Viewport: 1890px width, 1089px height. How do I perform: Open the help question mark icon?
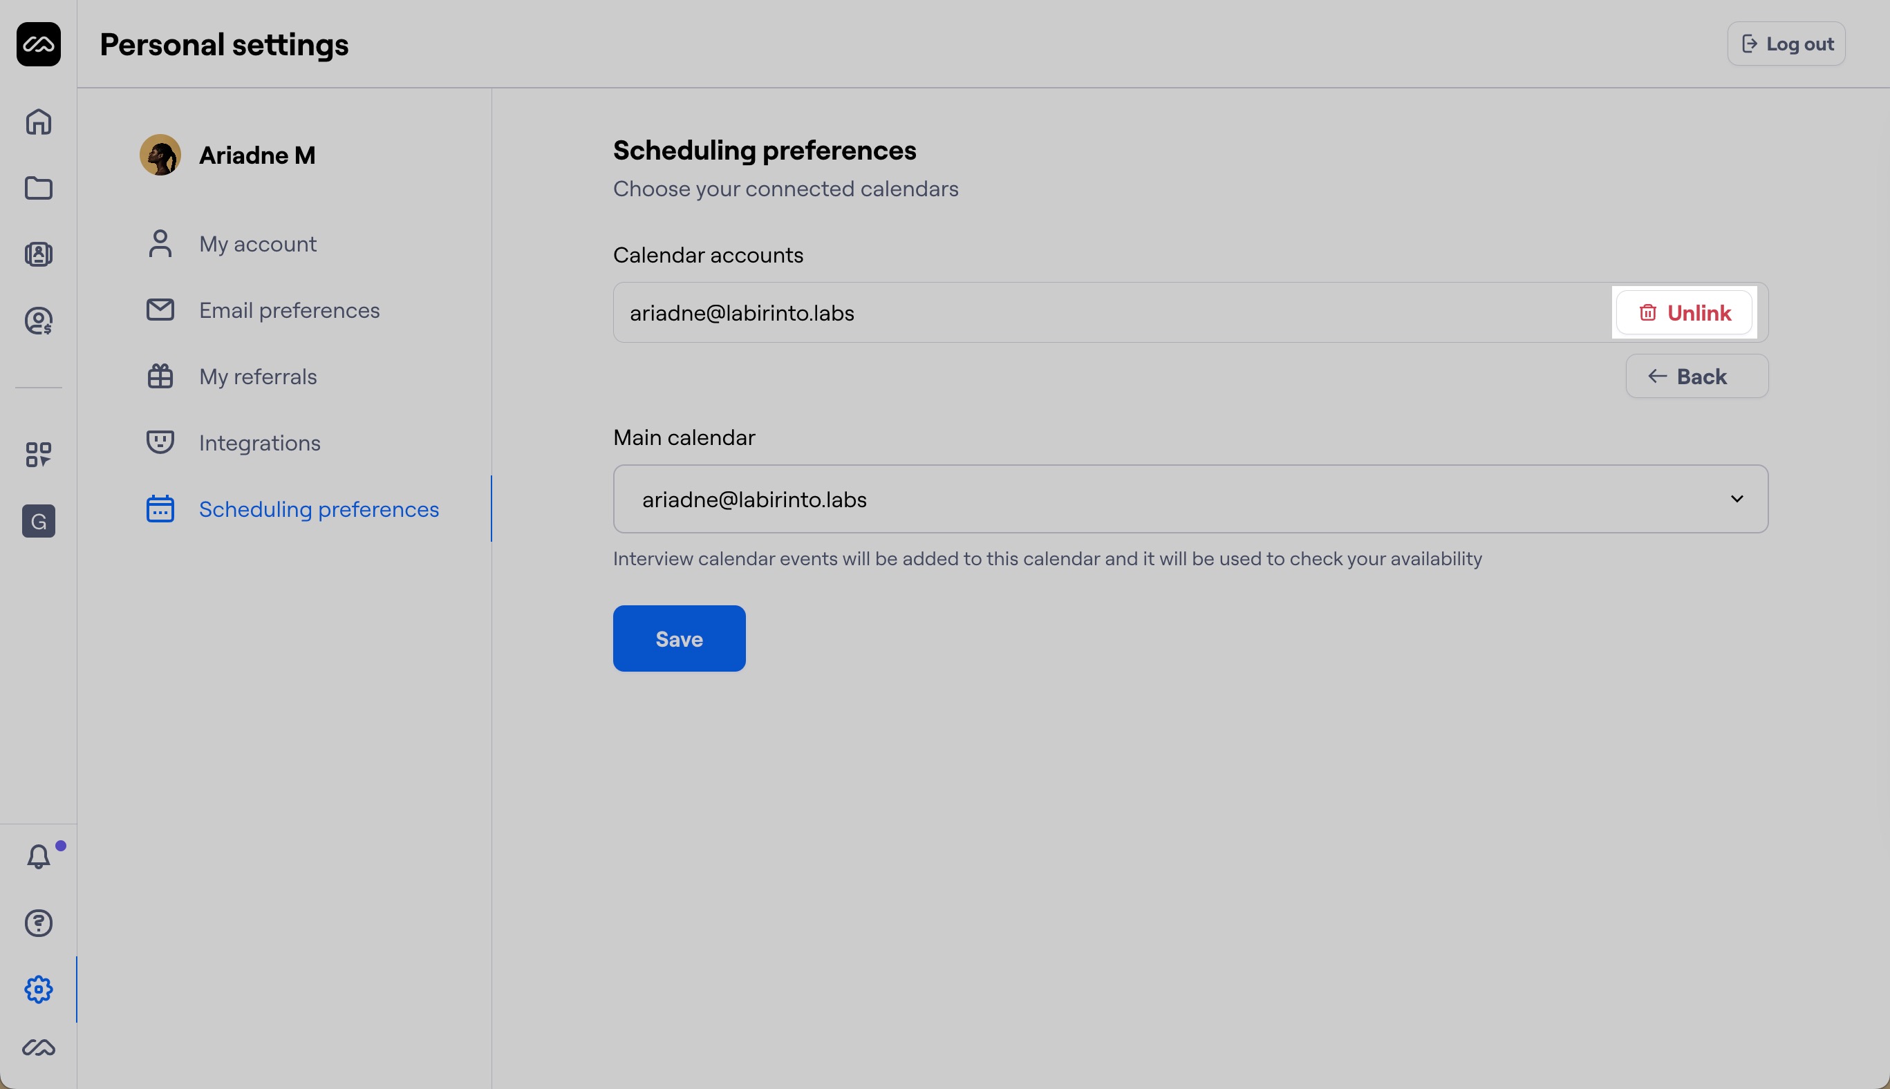click(38, 923)
